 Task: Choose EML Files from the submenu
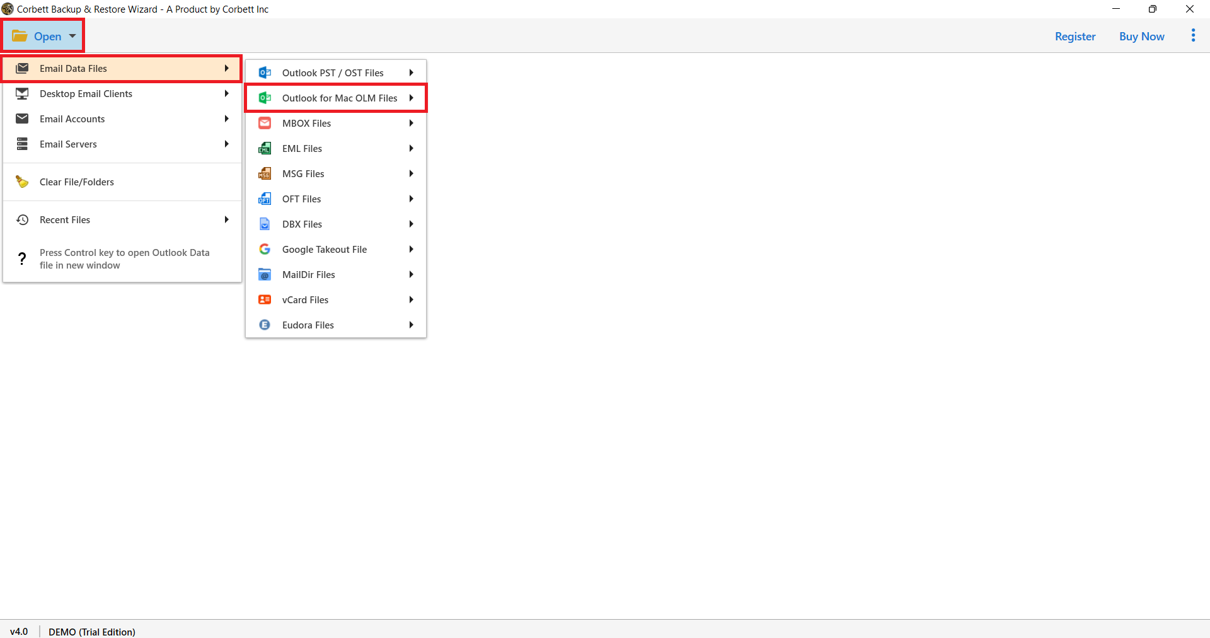336,148
